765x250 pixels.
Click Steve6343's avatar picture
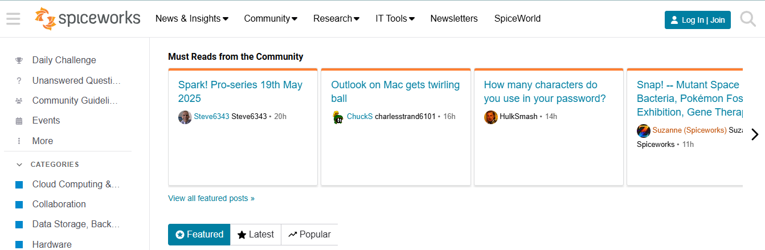(185, 117)
